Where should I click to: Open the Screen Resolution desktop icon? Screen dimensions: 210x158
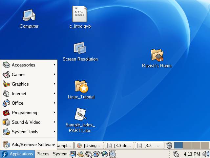coord(80,48)
